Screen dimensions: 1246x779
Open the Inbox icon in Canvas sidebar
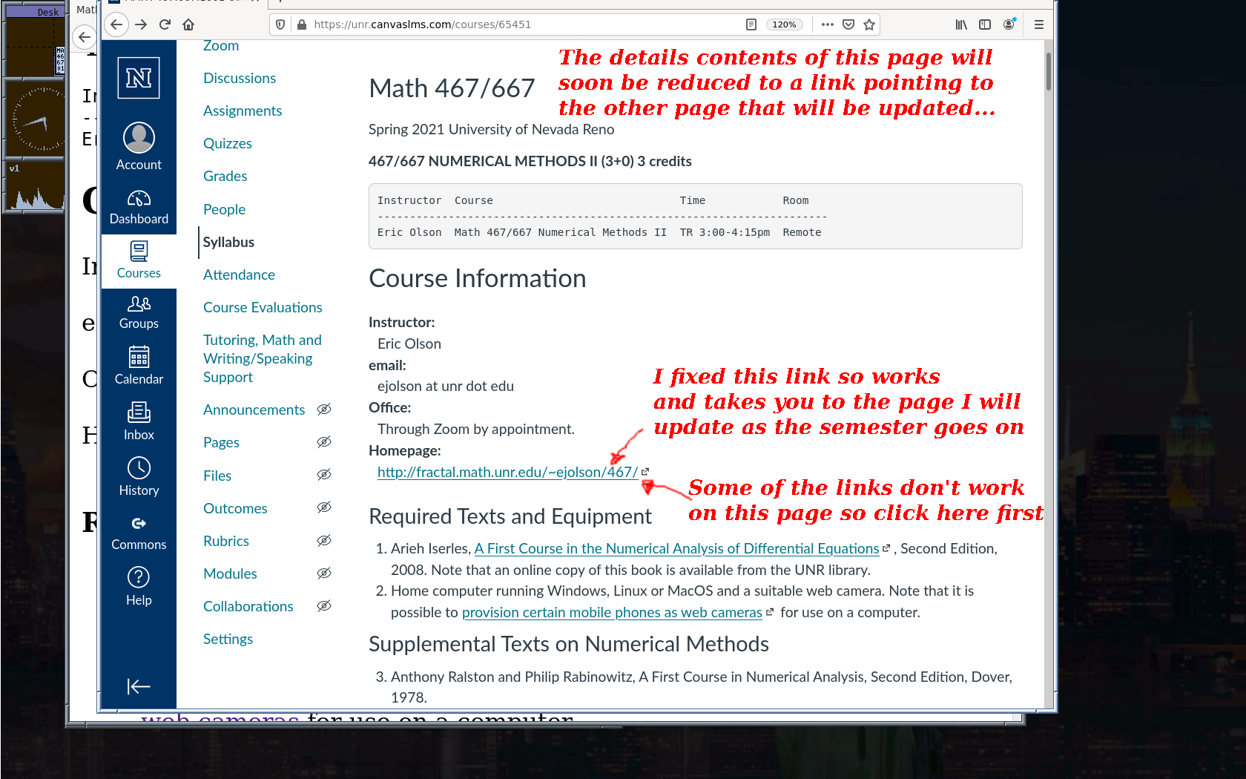139,412
